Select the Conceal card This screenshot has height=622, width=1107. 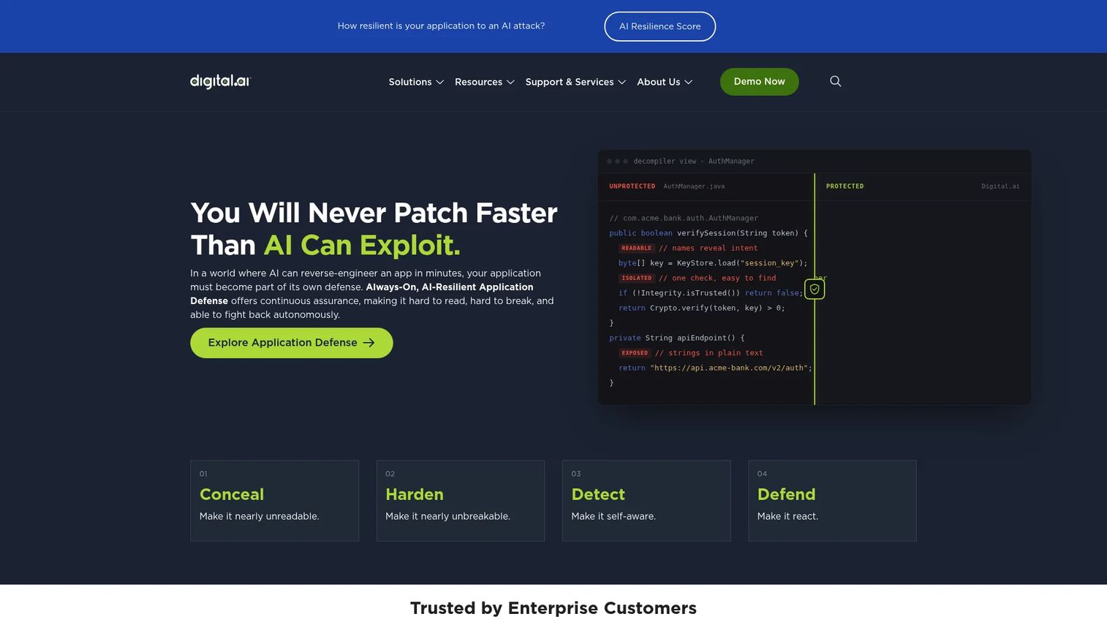pyautogui.click(x=274, y=501)
